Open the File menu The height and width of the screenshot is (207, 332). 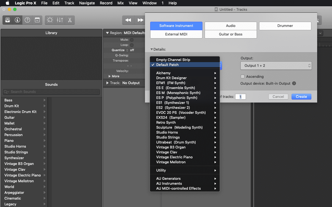tap(44, 3)
